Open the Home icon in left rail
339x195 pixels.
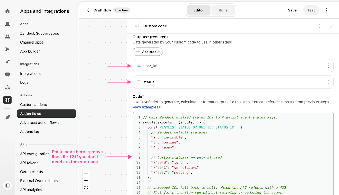[x=7, y=11]
